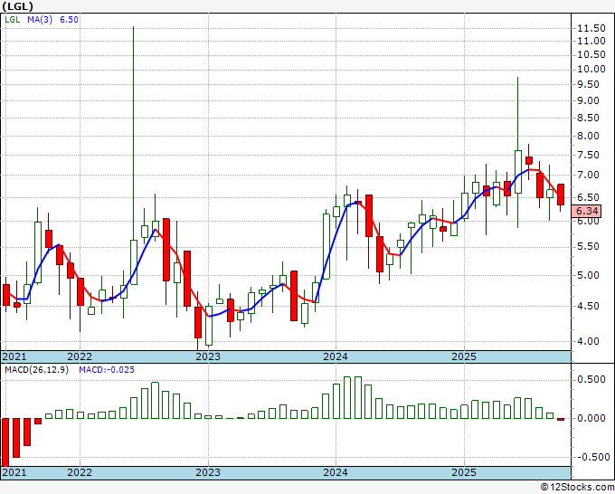This screenshot has width=615, height=494.
Task: Click the 0.000 MACD axis label
Action: (591, 418)
